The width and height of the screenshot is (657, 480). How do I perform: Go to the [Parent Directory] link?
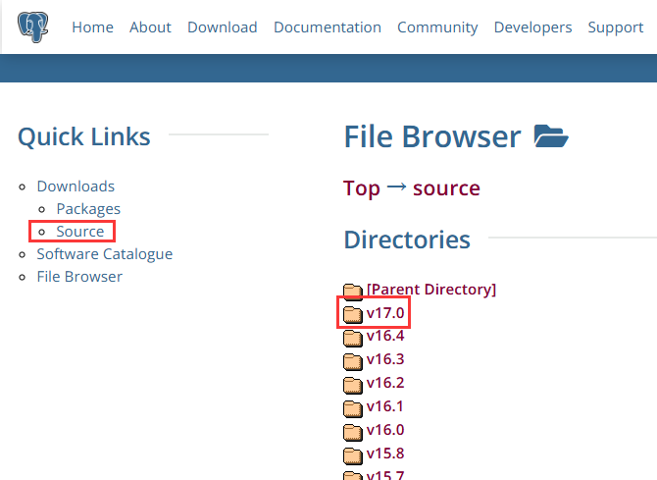(x=431, y=290)
